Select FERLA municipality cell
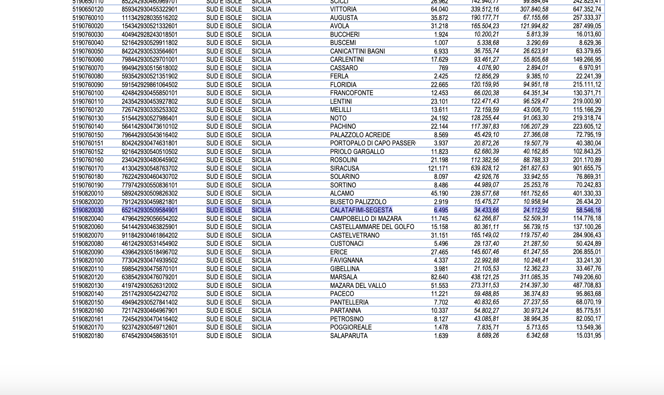The height and width of the screenshot is (395, 664). tap(339, 76)
